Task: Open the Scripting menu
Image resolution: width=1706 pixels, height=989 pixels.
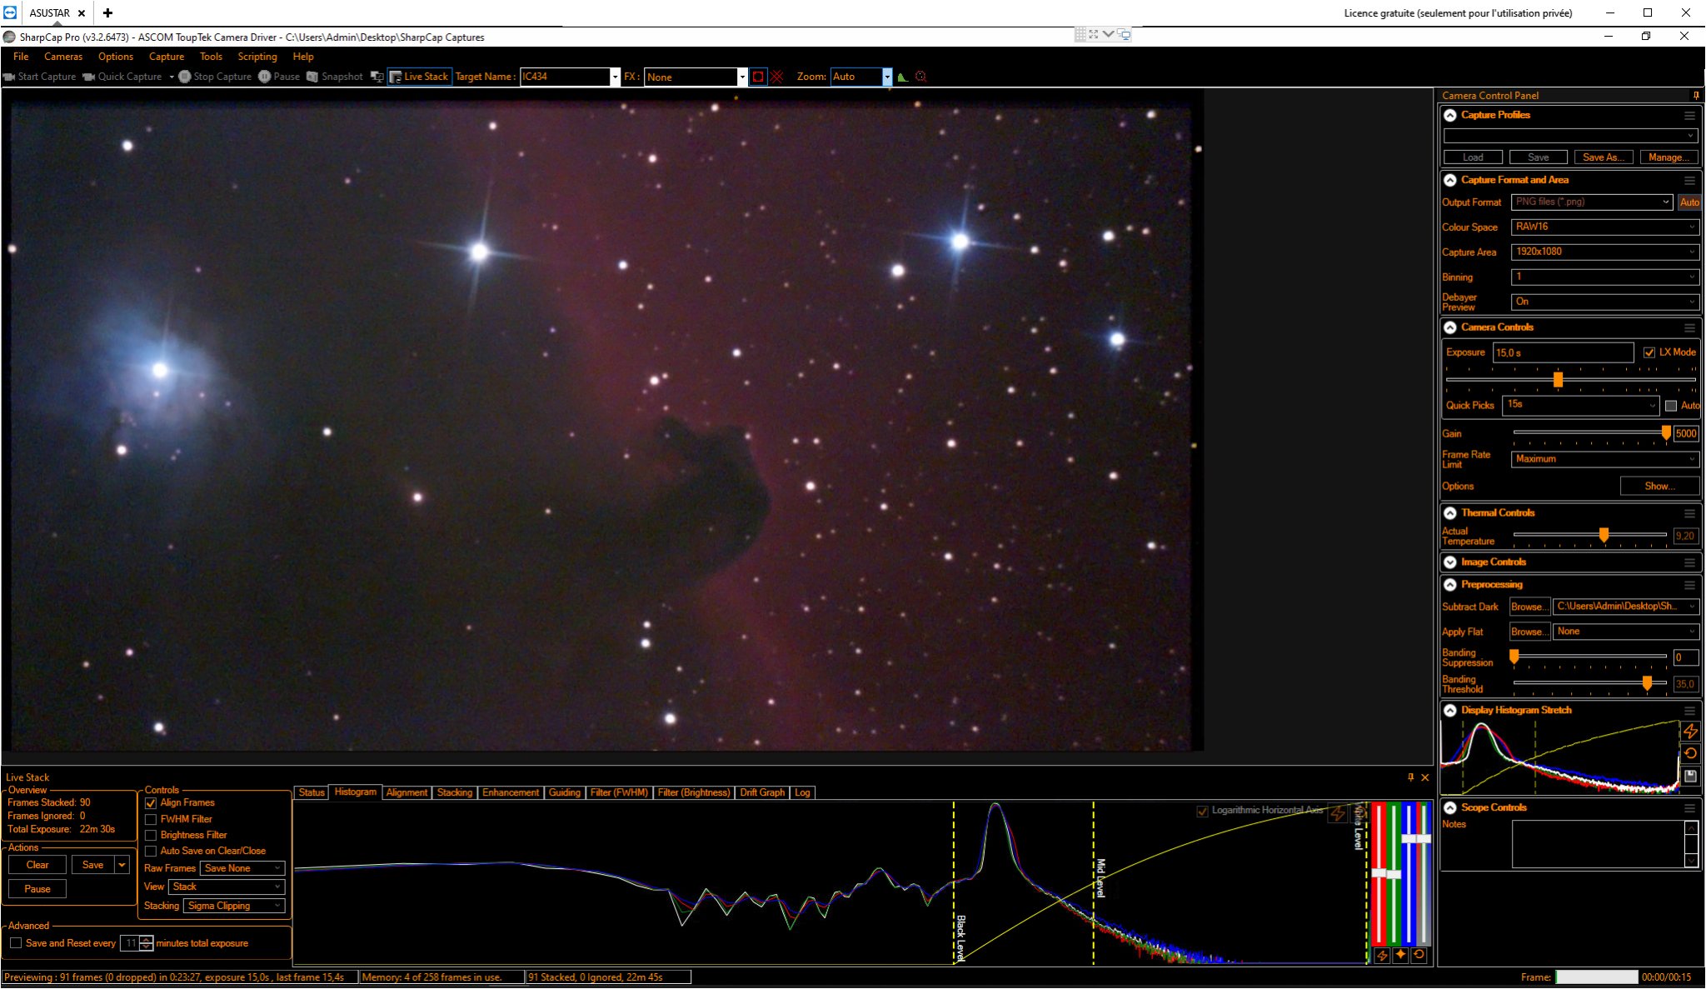Action: point(257,57)
